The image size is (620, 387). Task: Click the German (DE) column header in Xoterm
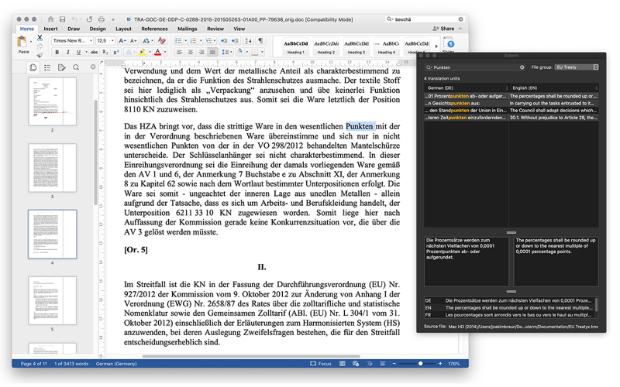[x=467, y=87]
